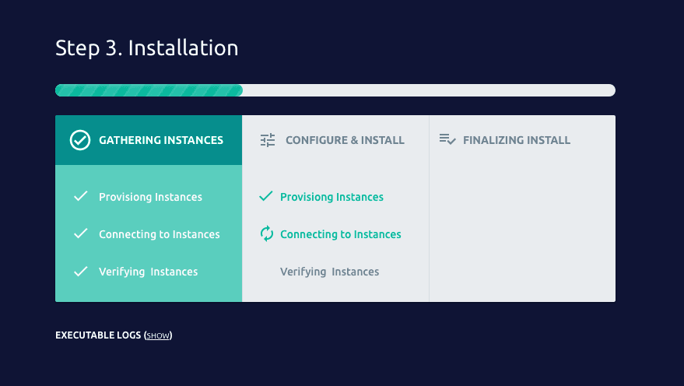The height and width of the screenshot is (386, 684).
Task: Click the white checkmark beside Verifying Instances
Action: [x=80, y=272]
